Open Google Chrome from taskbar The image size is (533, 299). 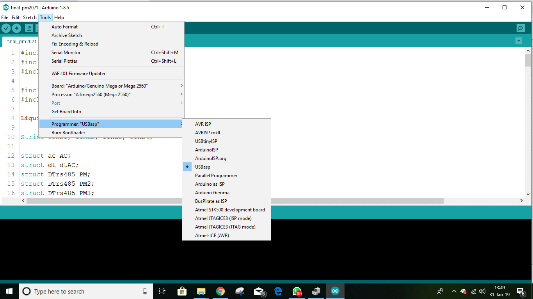coord(220,291)
